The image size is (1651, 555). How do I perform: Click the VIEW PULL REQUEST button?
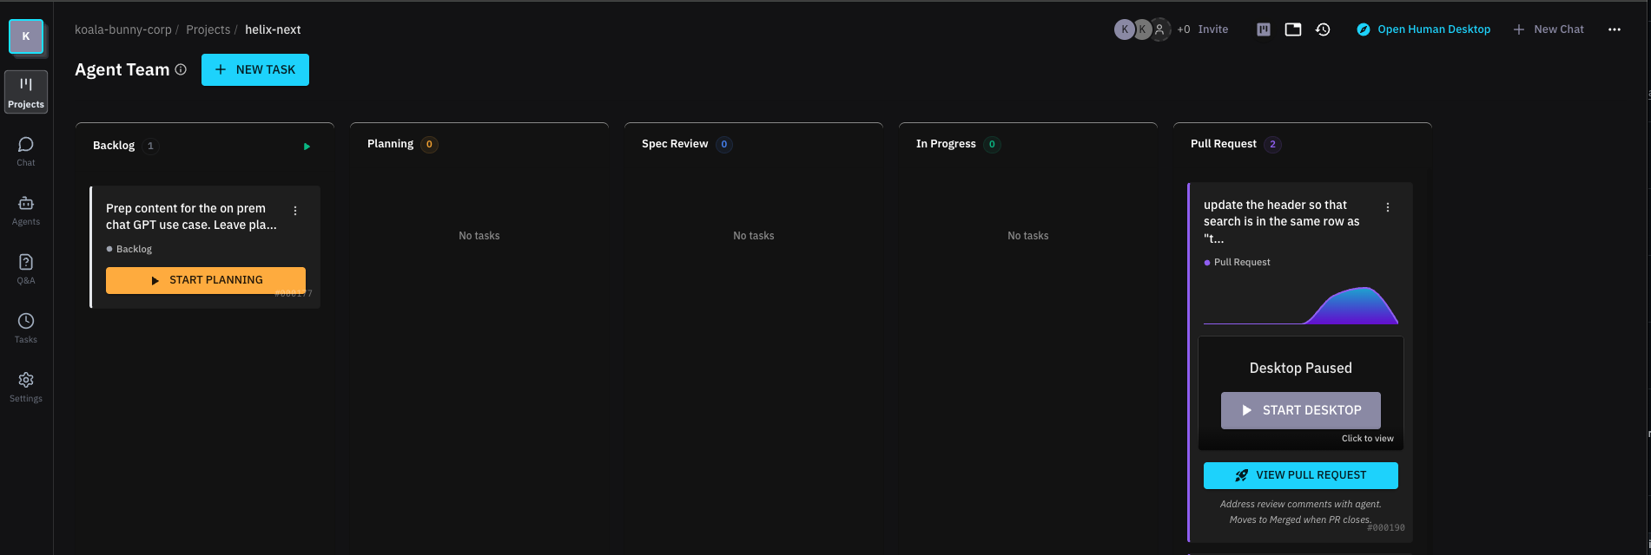(1300, 475)
